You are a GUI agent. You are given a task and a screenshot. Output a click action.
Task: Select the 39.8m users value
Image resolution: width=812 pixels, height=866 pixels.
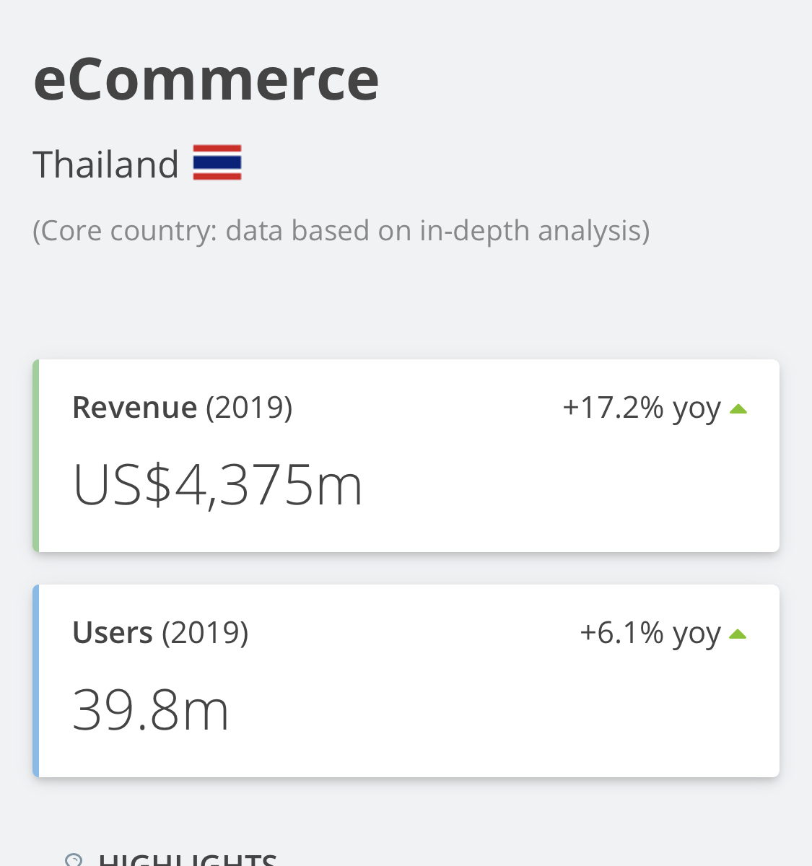click(x=151, y=711)
